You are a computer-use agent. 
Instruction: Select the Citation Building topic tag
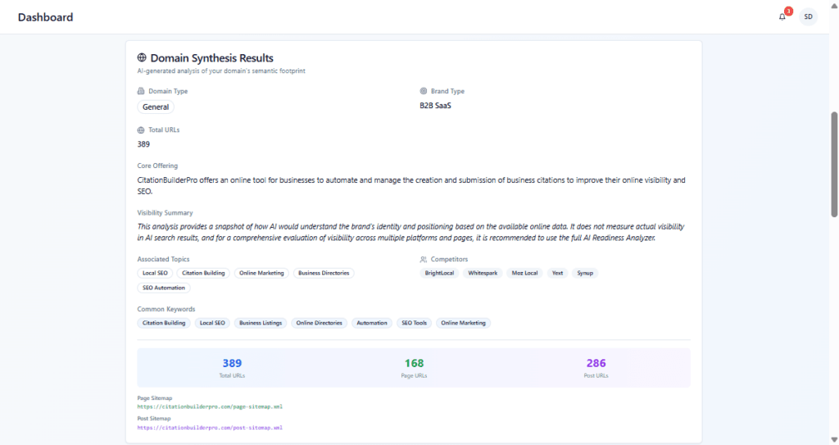203,273
